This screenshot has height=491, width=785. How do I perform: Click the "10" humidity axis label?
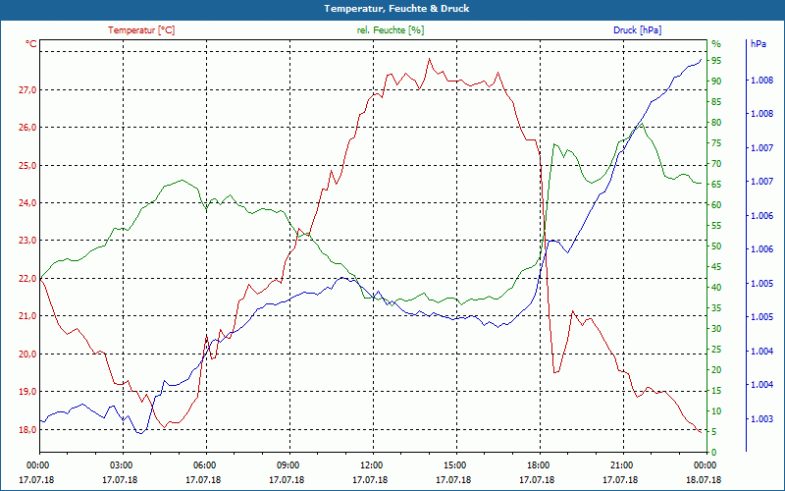coord(716,411)
